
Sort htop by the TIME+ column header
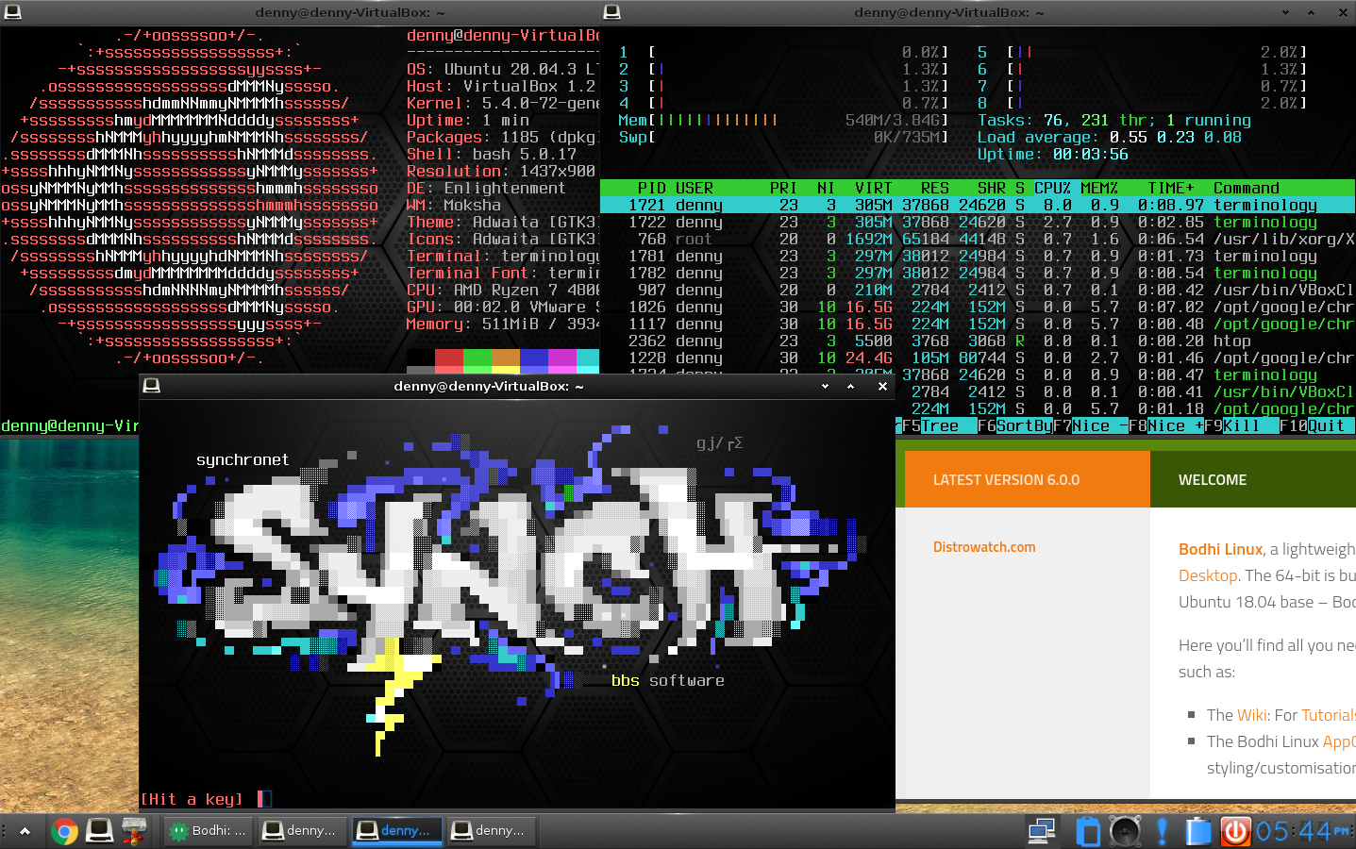(1170, 189)
